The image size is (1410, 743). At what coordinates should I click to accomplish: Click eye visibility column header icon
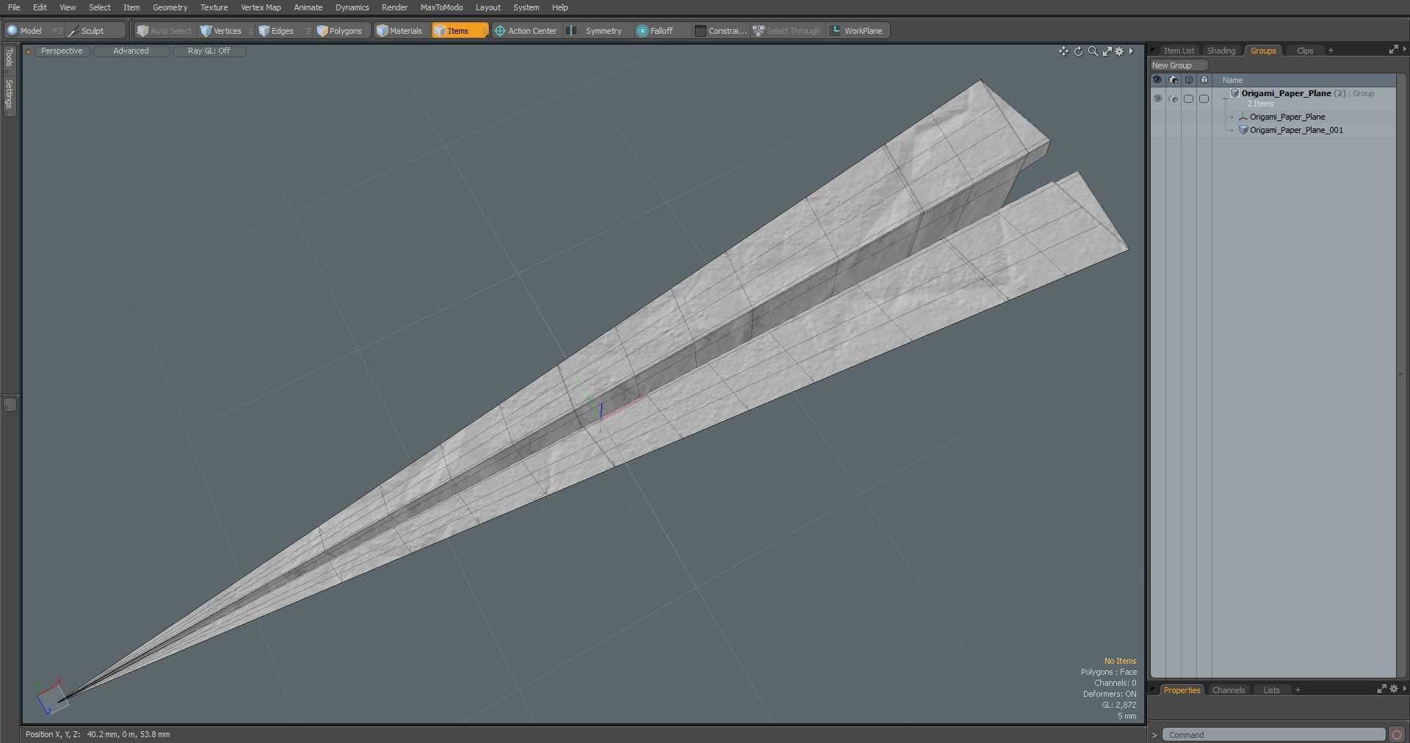tap(1157, 79)
